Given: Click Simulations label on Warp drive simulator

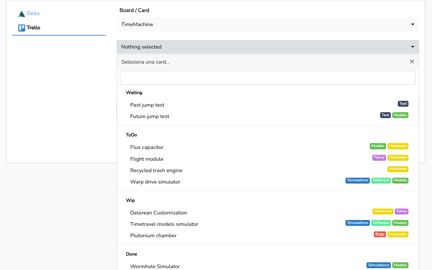Looking at the screenshot, I should [358, 180].
